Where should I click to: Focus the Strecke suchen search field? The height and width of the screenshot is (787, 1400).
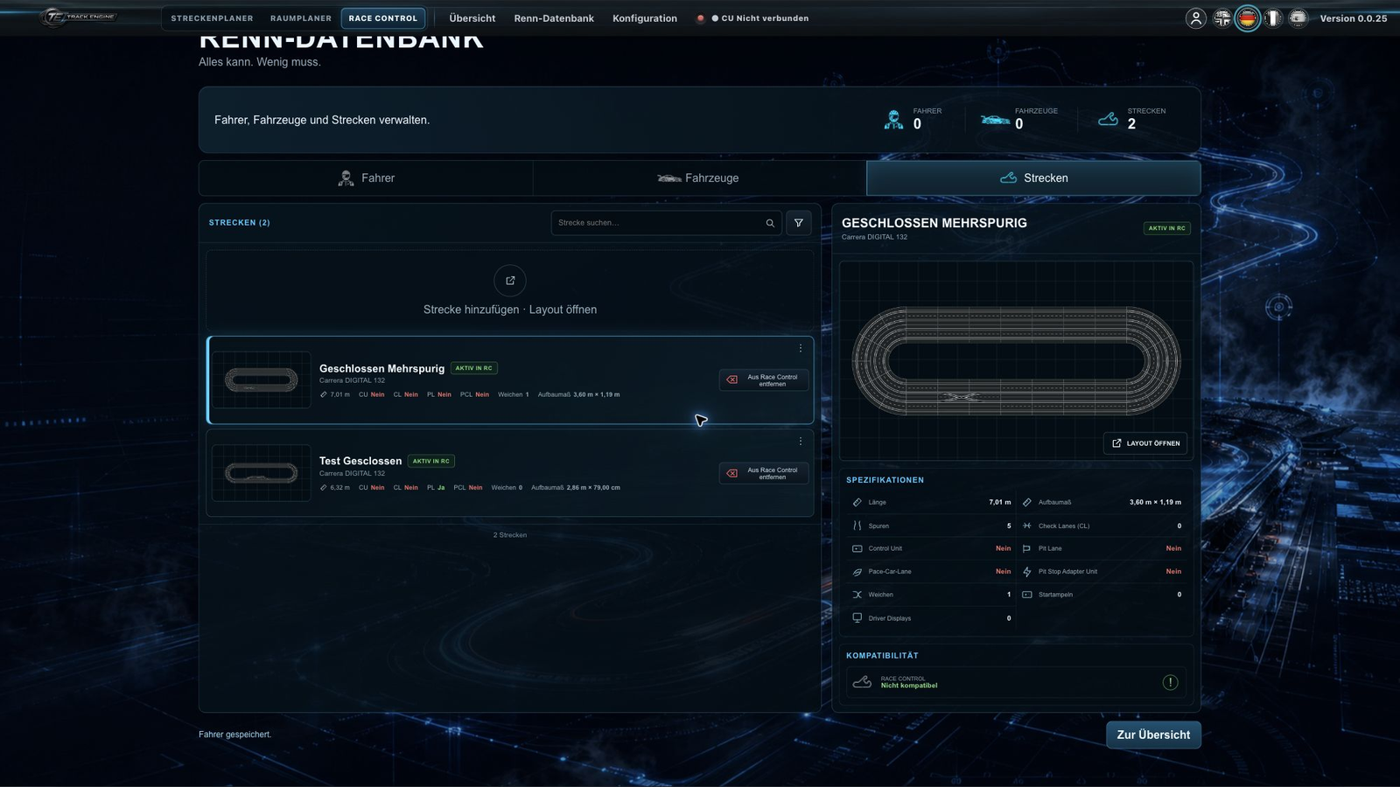[x=667, y=223]
